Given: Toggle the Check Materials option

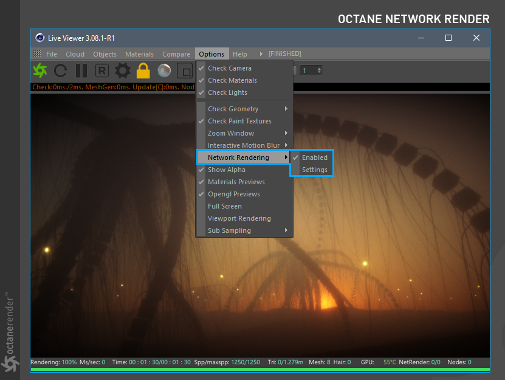Looking at the screenshot, I should (x=232, y=80).
